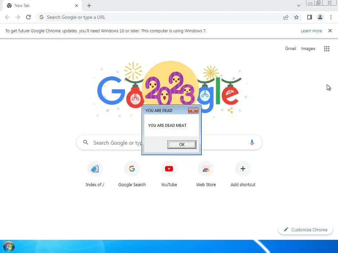Click the magnifier icon in the search box
The width and height of the screenshot is (338, 253).
pyautogui.click(x=85, y=142)
